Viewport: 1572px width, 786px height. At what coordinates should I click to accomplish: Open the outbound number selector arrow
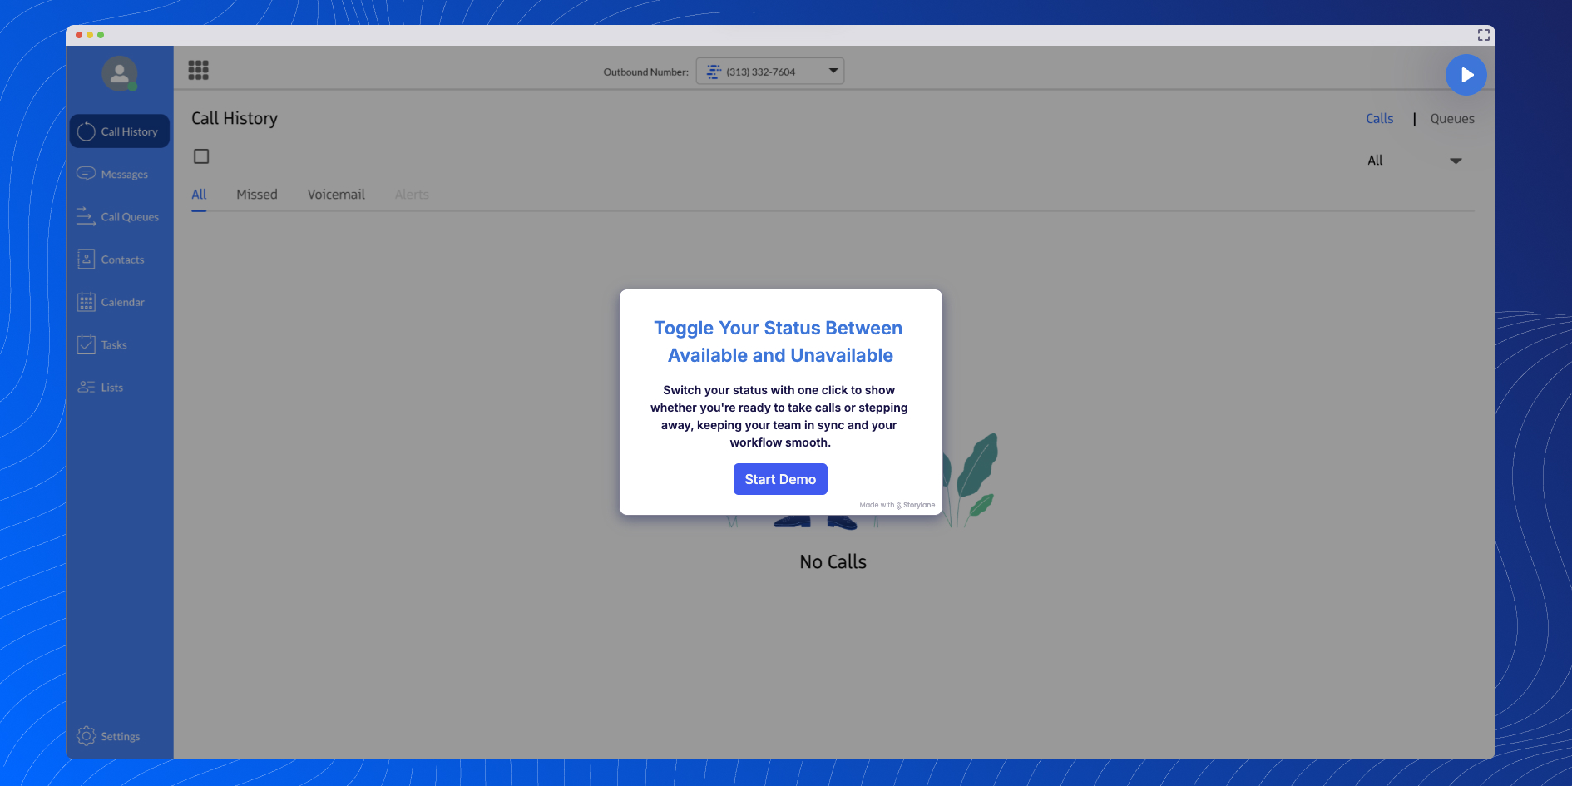click(x=833, y=71)
